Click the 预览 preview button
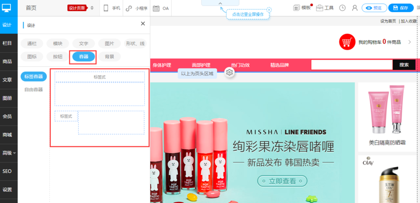Screen dimensions: 420x203 point(374,8)
